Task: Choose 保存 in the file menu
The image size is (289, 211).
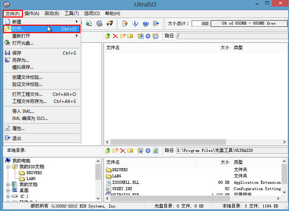Action: 42,53
